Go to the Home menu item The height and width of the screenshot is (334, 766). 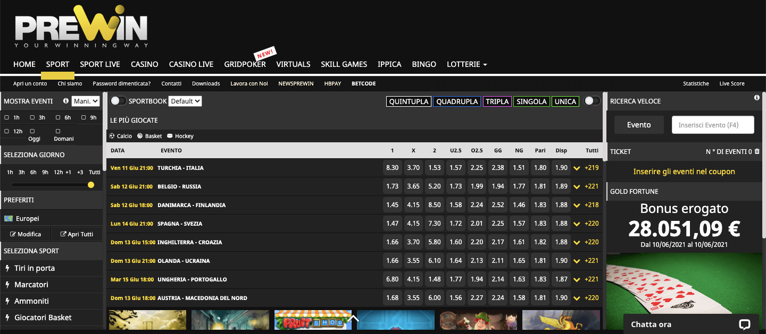[x=24, y=64]
